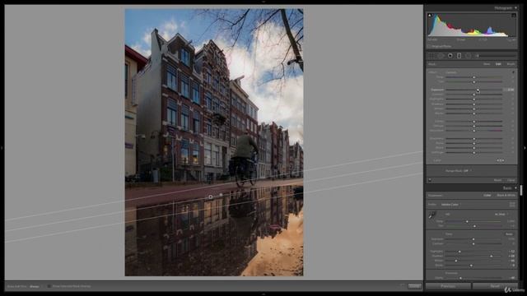The width and height of the screenshot is (527, 296).
Task: Click the Basic Temp slider handle
Action: tap(467, 221)
